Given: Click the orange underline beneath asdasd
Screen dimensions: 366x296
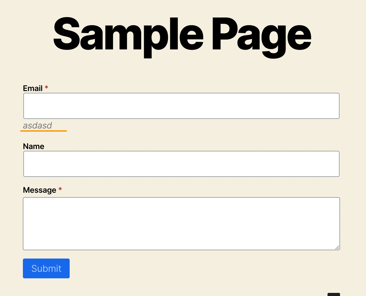Looking at the screenshot, I should tap(43, 131).
